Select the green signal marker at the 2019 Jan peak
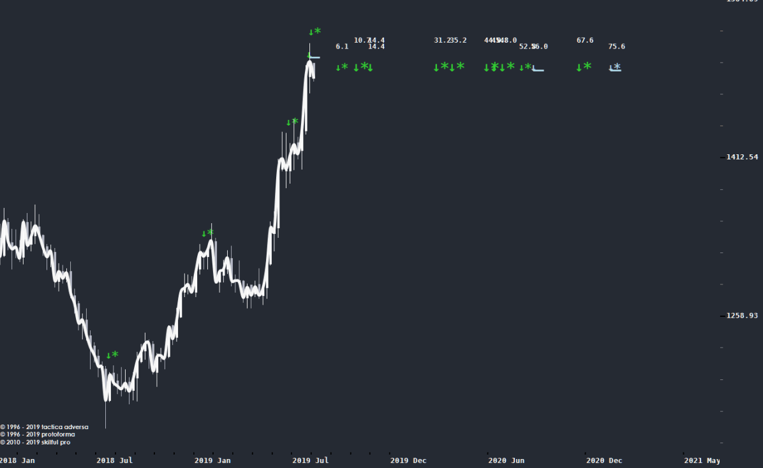This screenshot has height=468, width=763. (208, 233)
